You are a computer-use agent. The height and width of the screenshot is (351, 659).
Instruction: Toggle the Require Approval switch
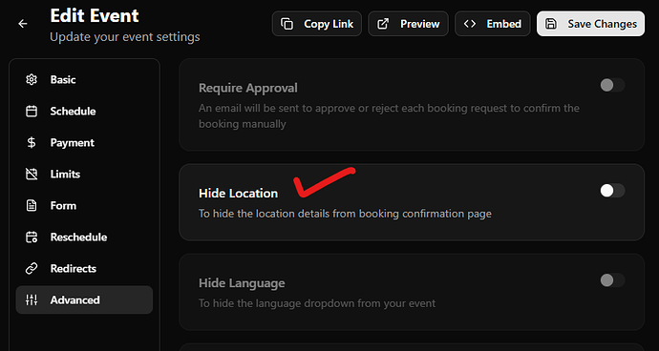click(x=612, y=86)
